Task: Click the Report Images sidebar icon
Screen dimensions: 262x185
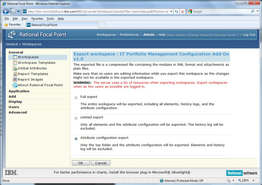Action: click(x=15, y=80)
